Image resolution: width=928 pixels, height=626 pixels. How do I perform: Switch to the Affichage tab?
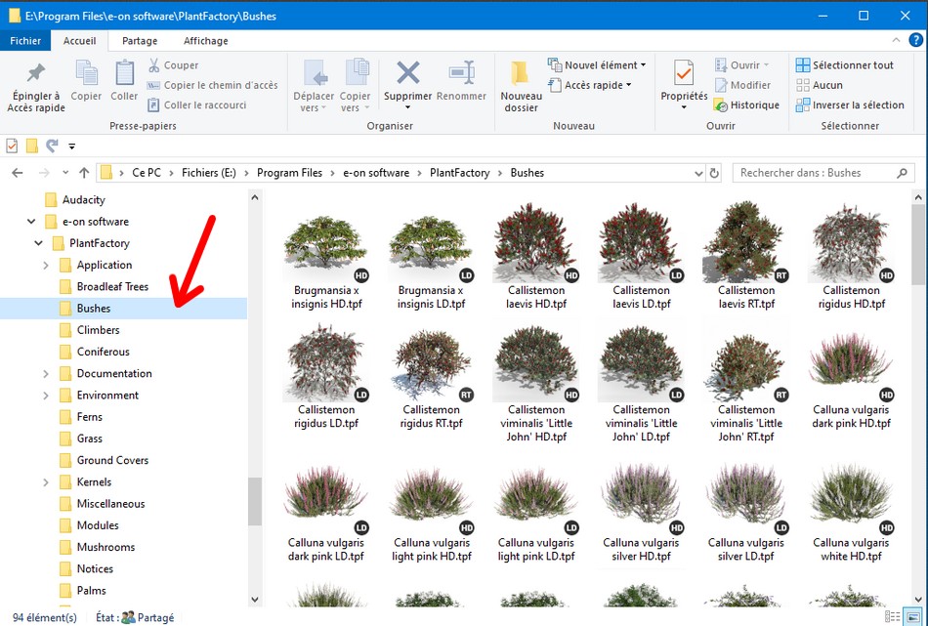point(205,41)
